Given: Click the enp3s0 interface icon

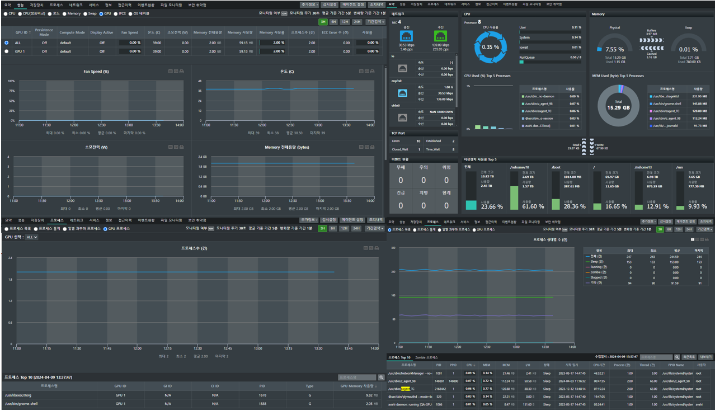Looking at the screenshot, I should (402, 93).
